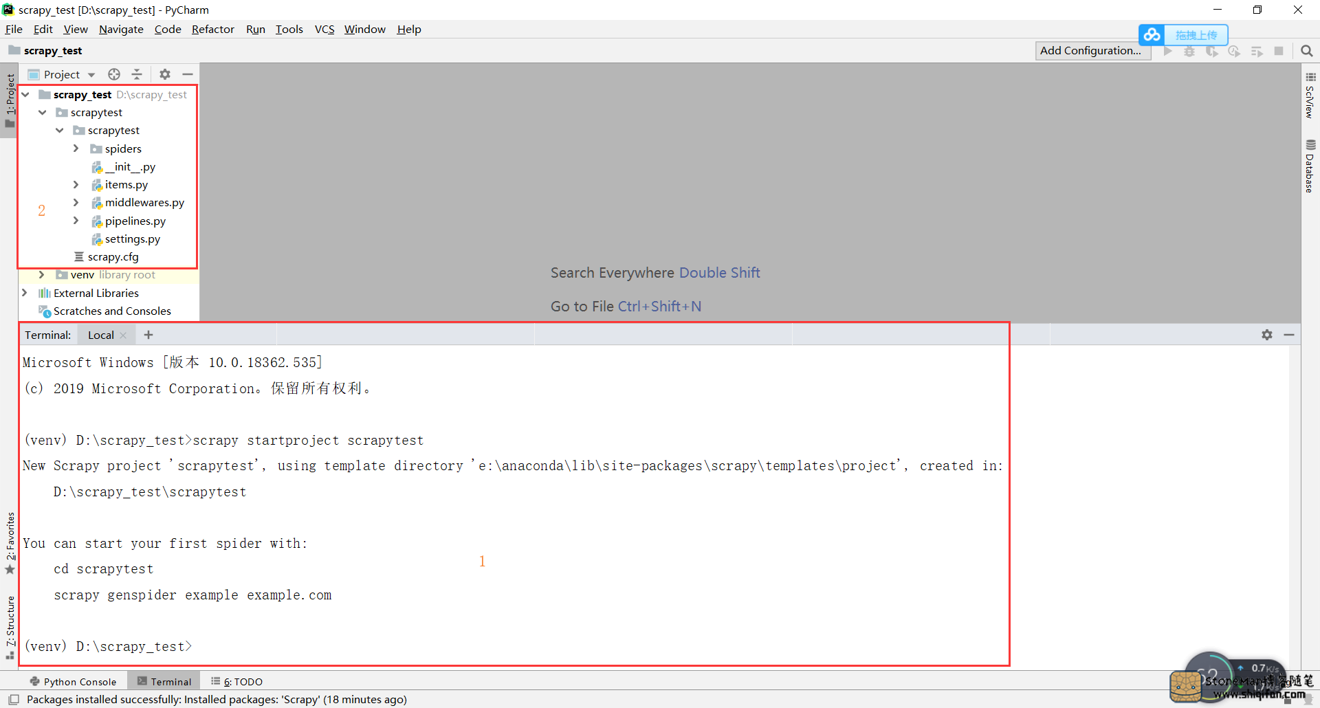The image size is (1320, 708).
Task: Collapse the inner scrapytest folder
Action: 60,130
